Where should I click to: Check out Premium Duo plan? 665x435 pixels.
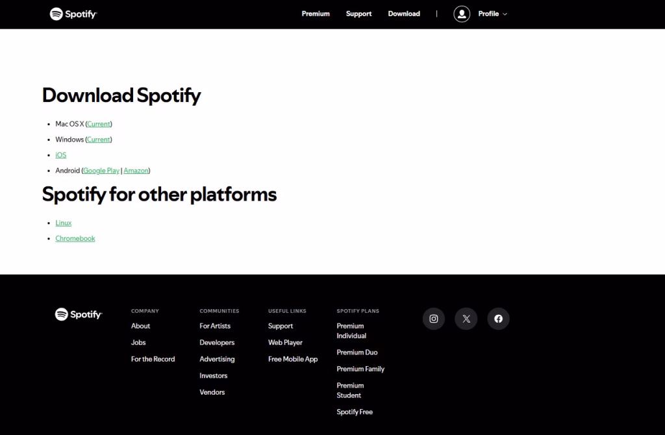pos(357,352)
